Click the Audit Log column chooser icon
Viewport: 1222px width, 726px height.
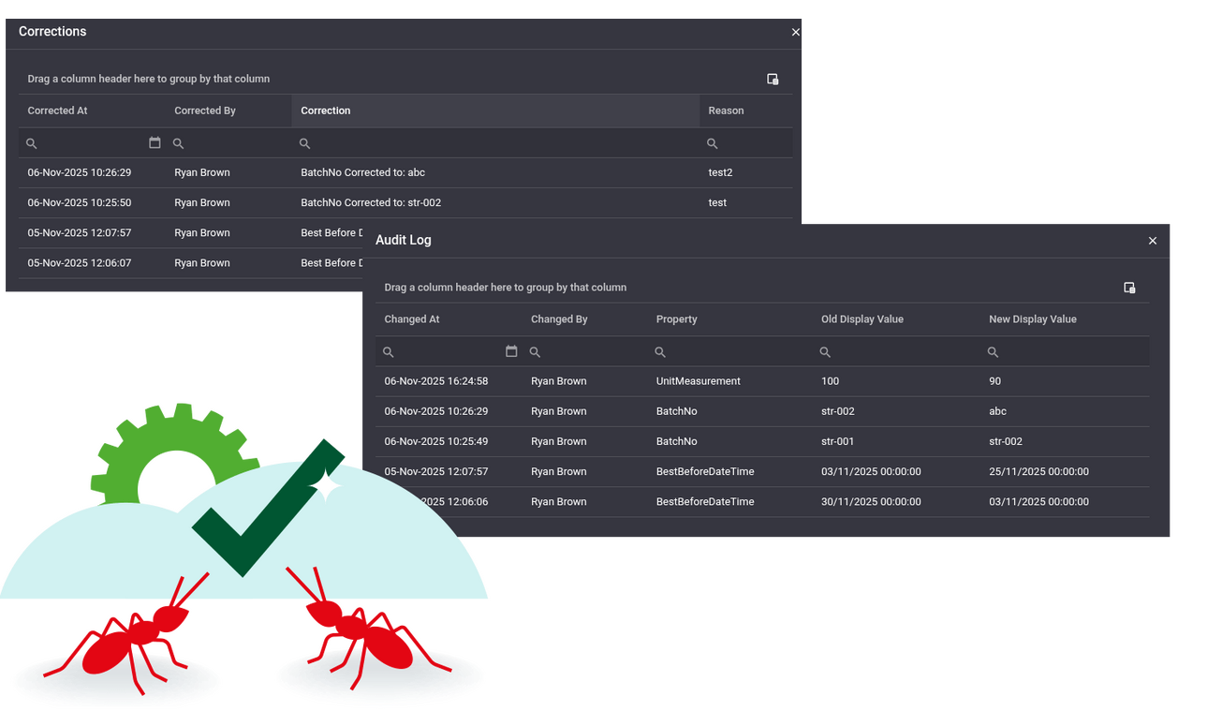click(1129, 288)
